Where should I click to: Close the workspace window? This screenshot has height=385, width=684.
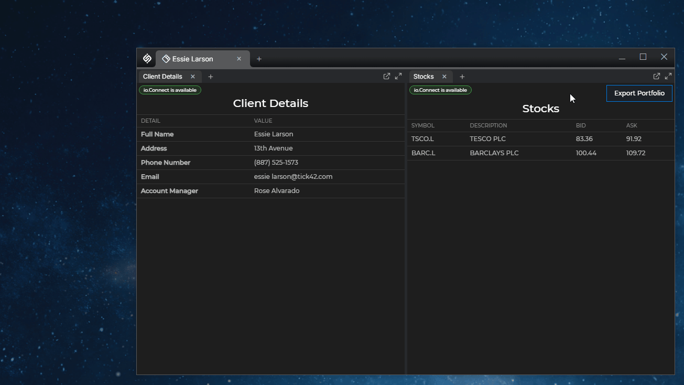click(664, 57)
